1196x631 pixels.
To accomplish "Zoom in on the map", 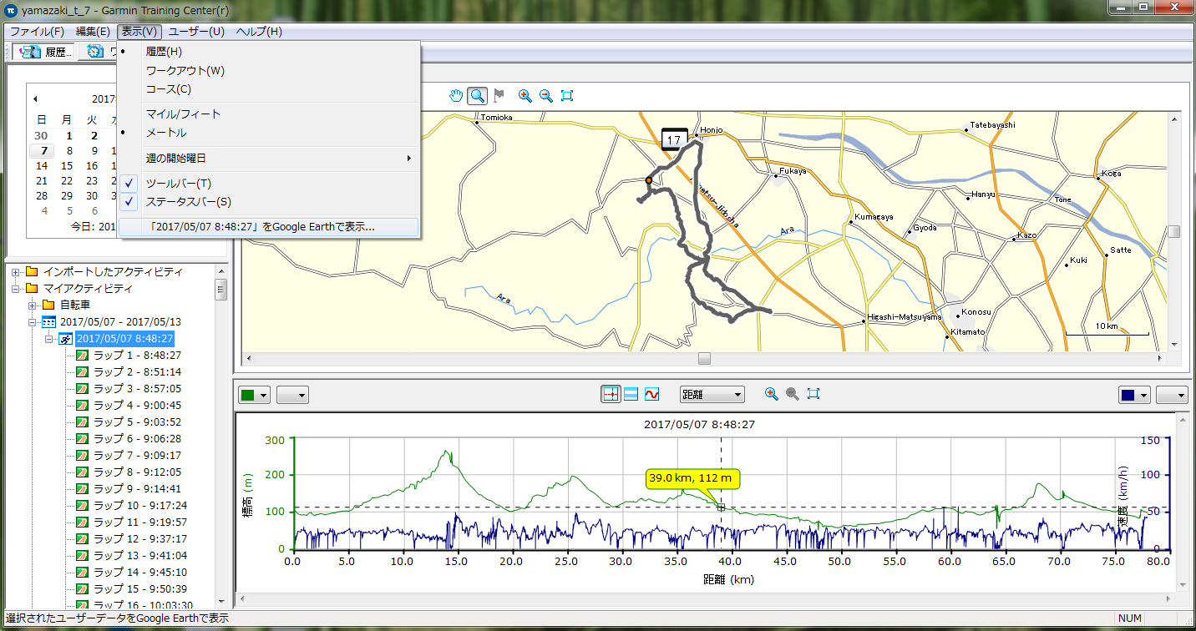I will [525, 96].
